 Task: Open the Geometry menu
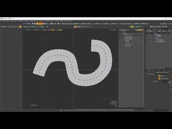click(21, 21)
